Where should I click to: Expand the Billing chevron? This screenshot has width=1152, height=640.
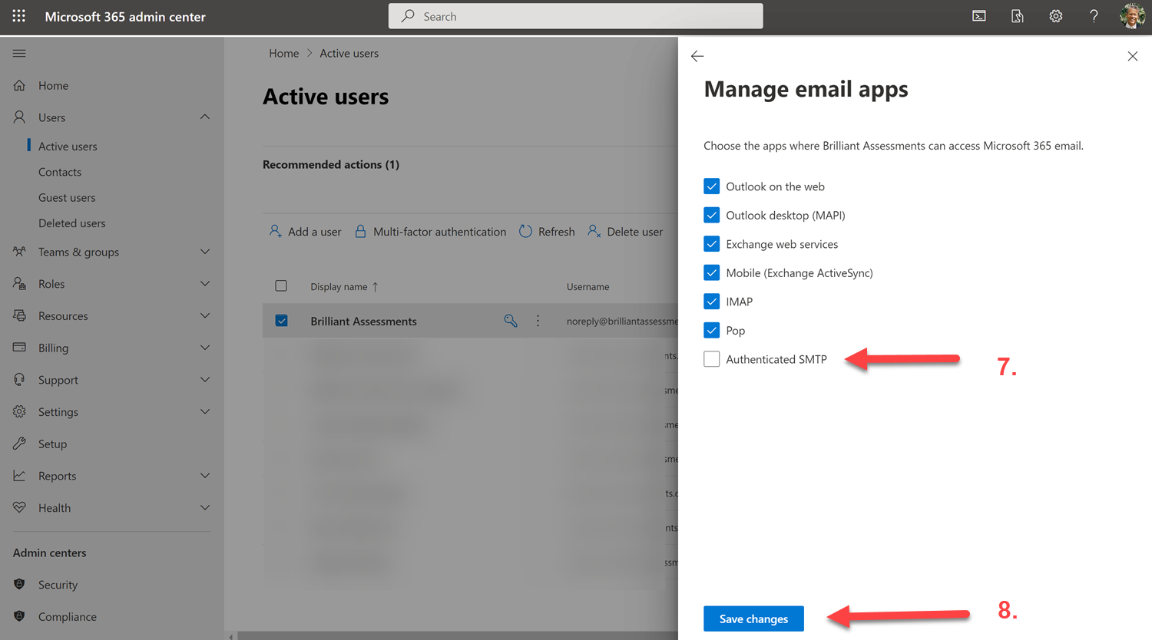(x=205, y=348)
